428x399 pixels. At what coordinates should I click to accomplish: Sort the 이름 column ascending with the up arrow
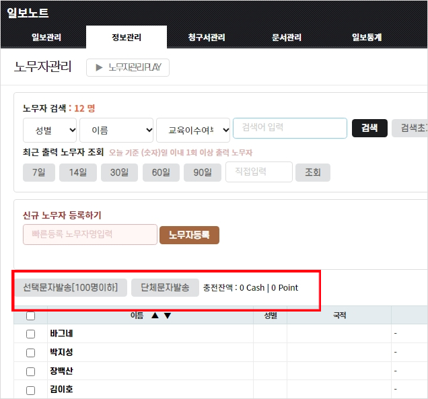tap(155, 316)
